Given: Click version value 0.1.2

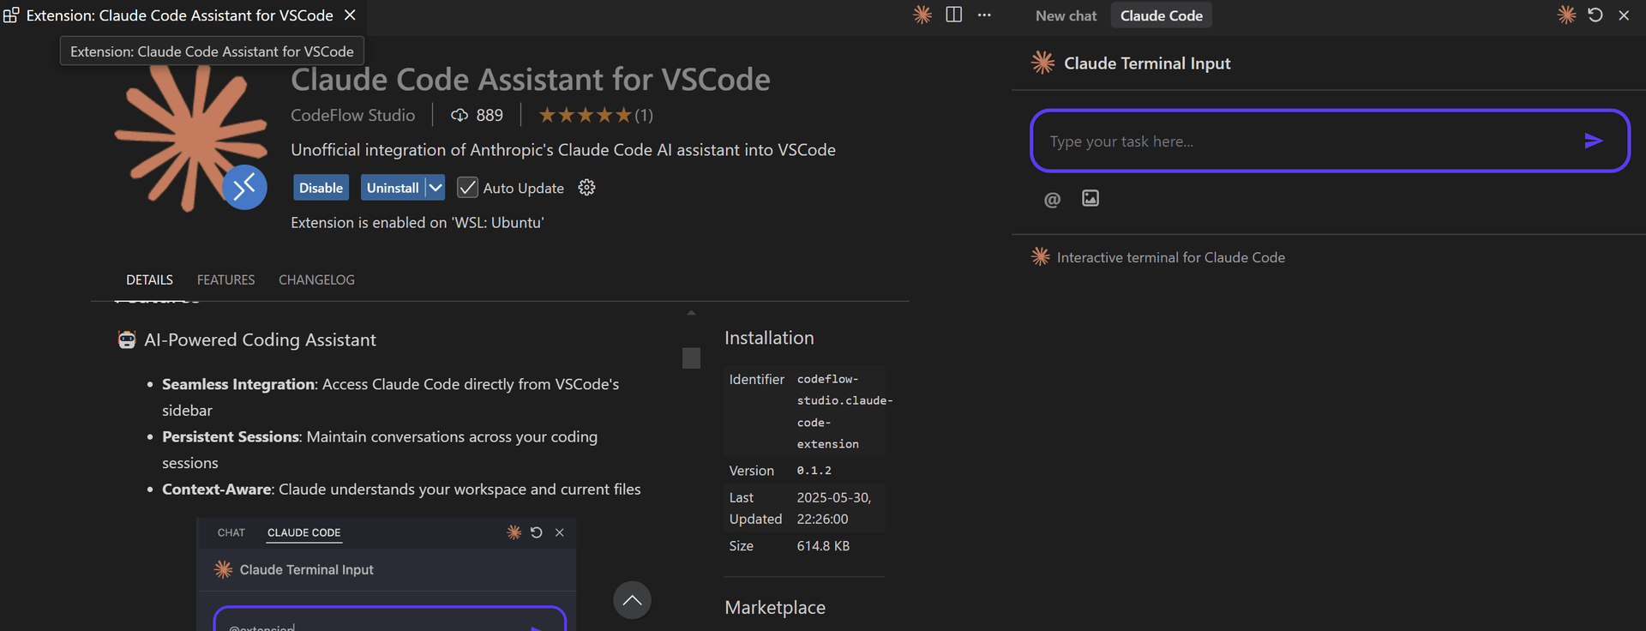Looking at the screenshot, I should click(814, 471).
